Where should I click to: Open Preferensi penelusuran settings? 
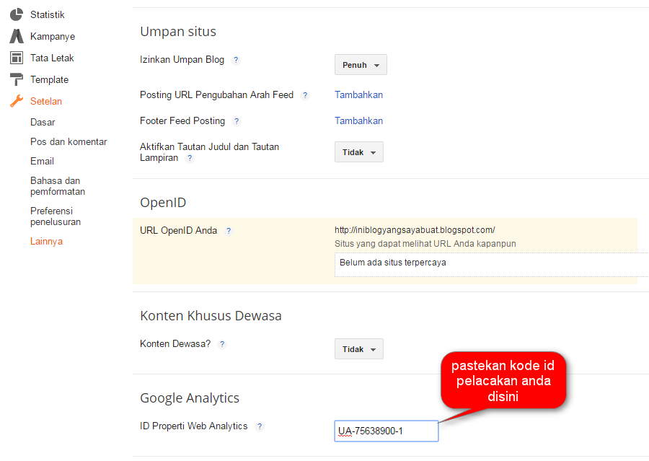click(56, 216)
